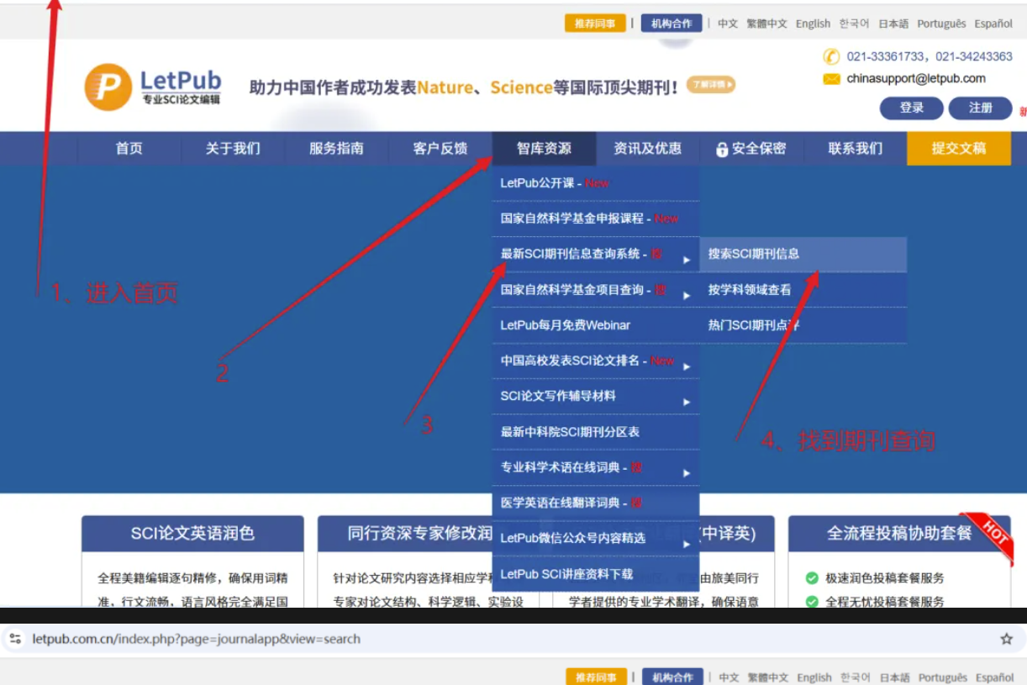This screenshot has width=1027, height=685.
Task: Open the 安全保密 nav tab
Action: [751, 149]
